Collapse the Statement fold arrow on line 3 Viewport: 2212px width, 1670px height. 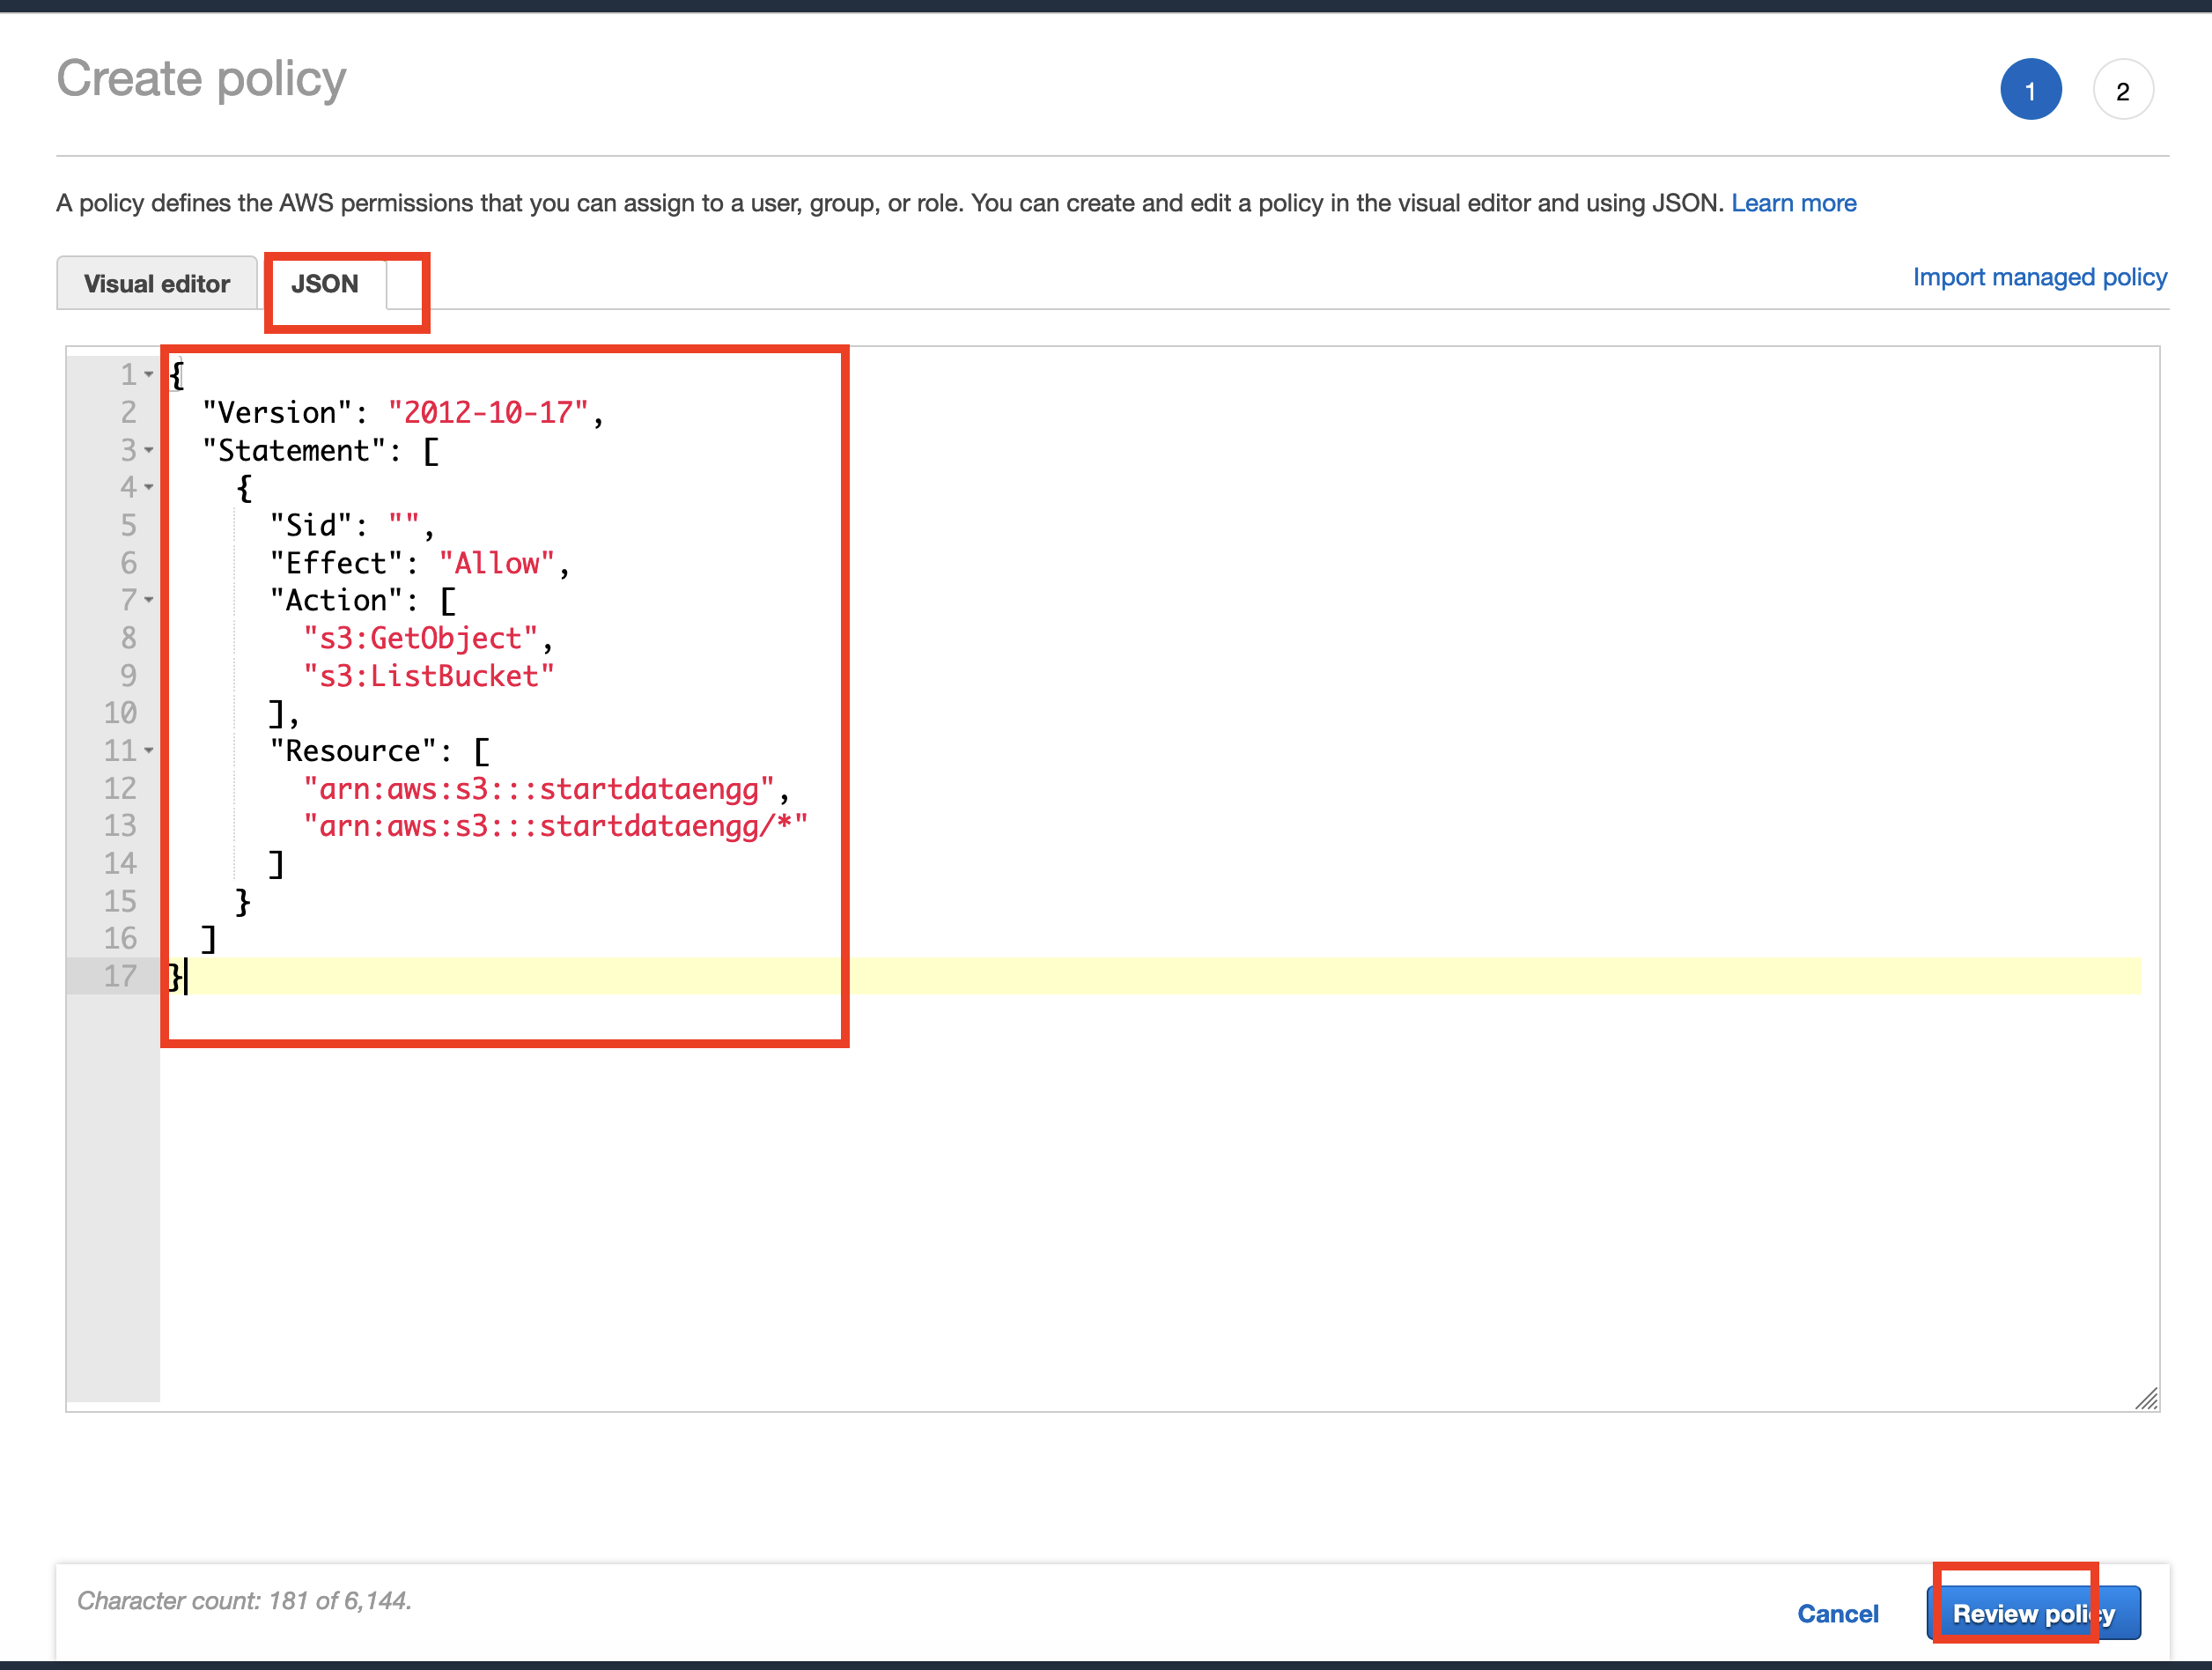click(149, 450)
